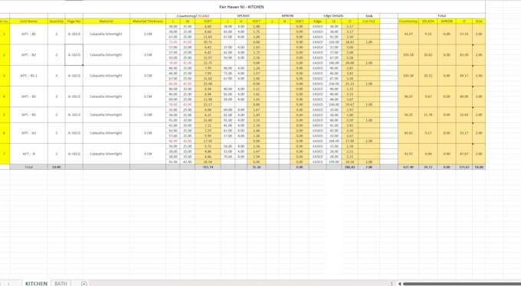Select the 14.00 total quantity cell

point(56,167)
